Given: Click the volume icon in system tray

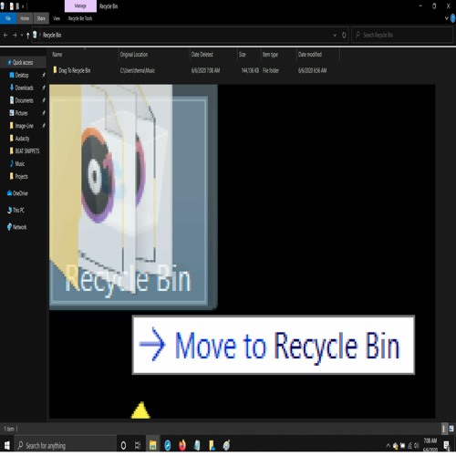Looking at the screenshot, I should (x=417, y=446).
